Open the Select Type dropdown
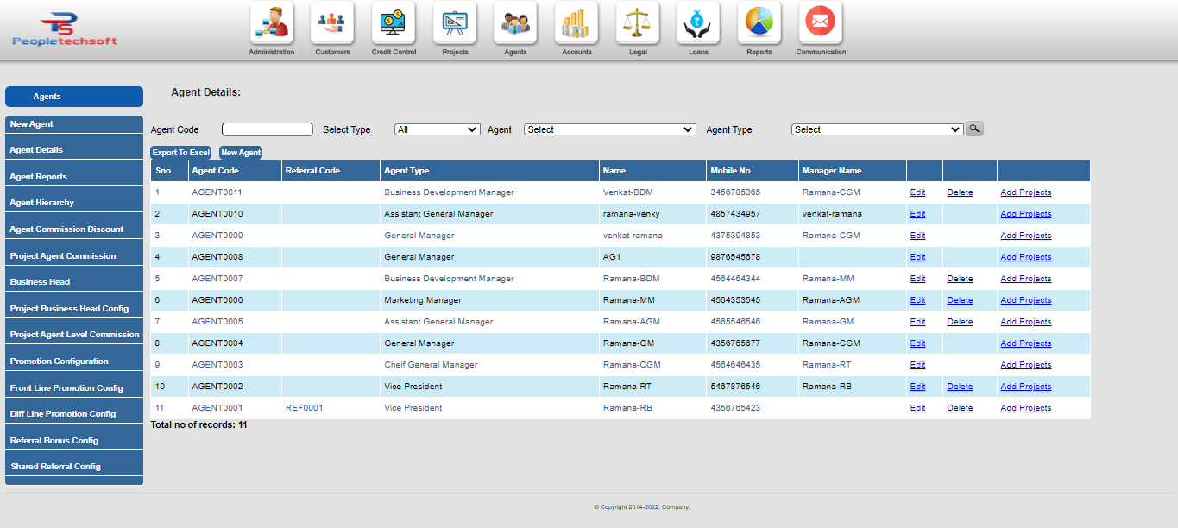 pyautogui.click(x=437, y=129)
